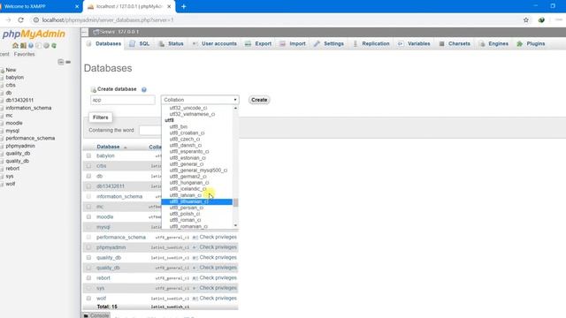Click the hide navigation panel button near Server
The height and width of the screenshot is (318, 566).
click(85, 32)
